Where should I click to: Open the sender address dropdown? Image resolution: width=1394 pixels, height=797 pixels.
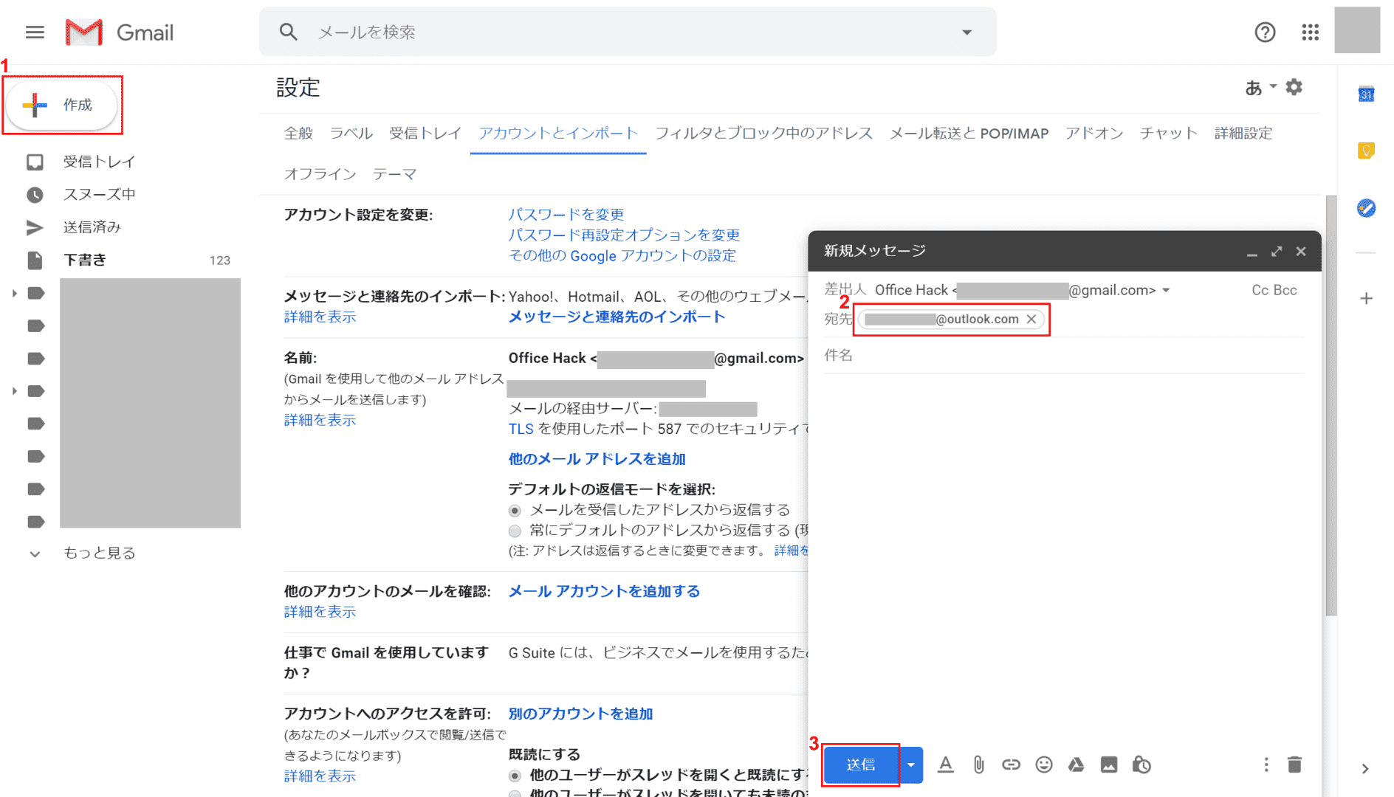[x=1167, y=290]
